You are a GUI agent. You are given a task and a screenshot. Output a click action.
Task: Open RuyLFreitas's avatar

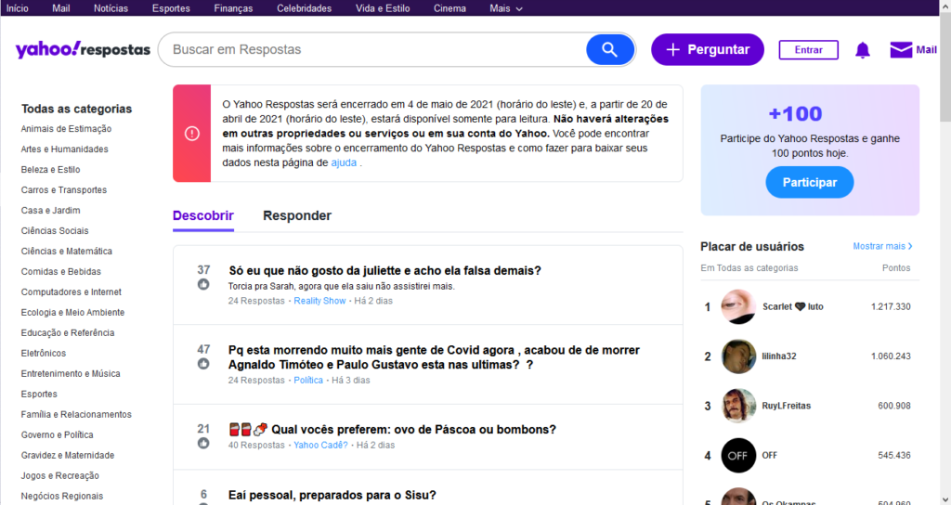click(738, 406)
